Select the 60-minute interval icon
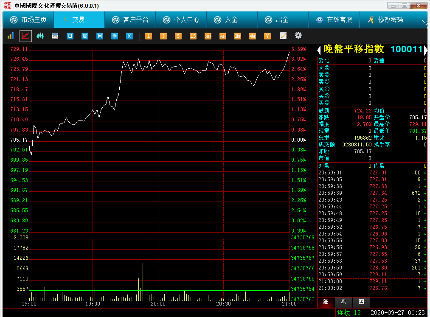Screen dimensions: 430x317 click(223, 36)
